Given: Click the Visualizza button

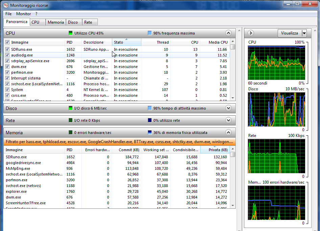Looking at the screenshot, I should tap(290, 33).
